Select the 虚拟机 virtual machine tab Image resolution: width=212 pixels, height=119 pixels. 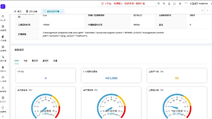(x=45, y=61)
